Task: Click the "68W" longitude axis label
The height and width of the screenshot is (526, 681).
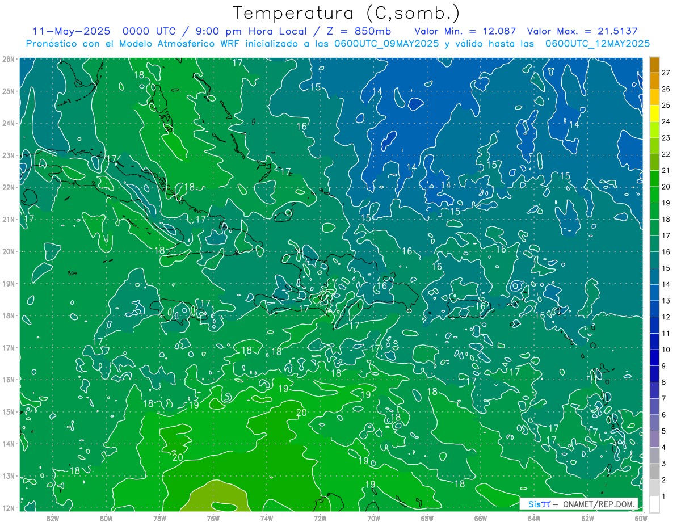Action: (x=427, y=518)
